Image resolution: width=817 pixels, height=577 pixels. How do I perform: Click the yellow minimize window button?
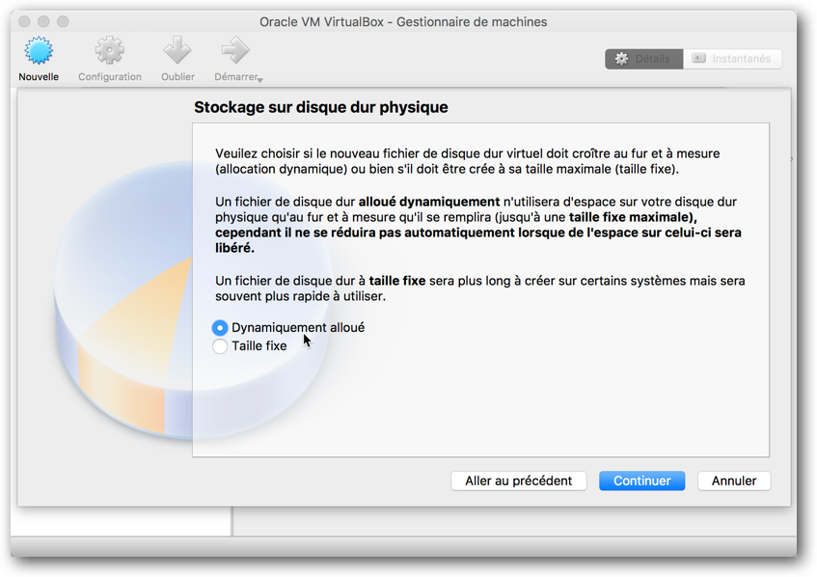tap(43, 21)
